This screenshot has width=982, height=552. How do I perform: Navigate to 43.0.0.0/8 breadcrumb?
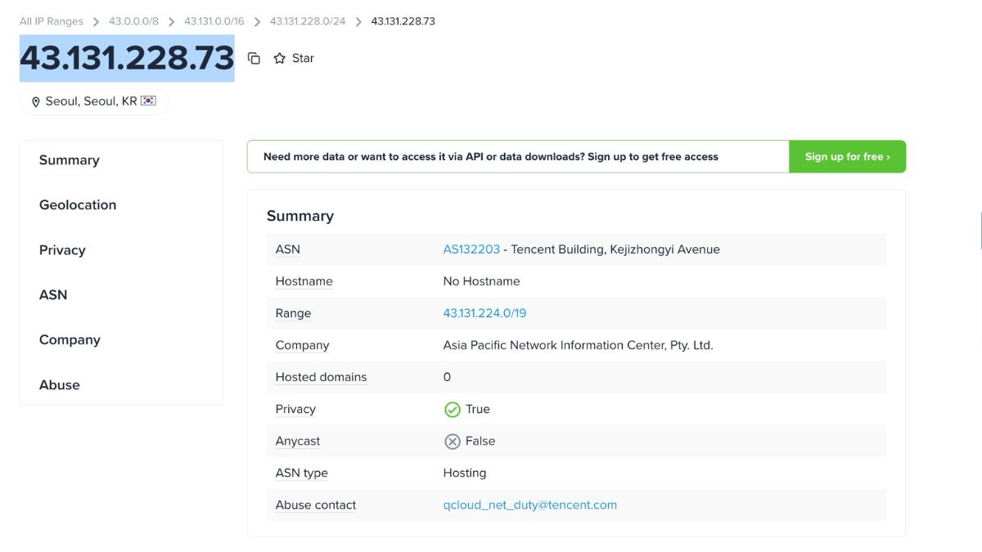click(133, 21)
